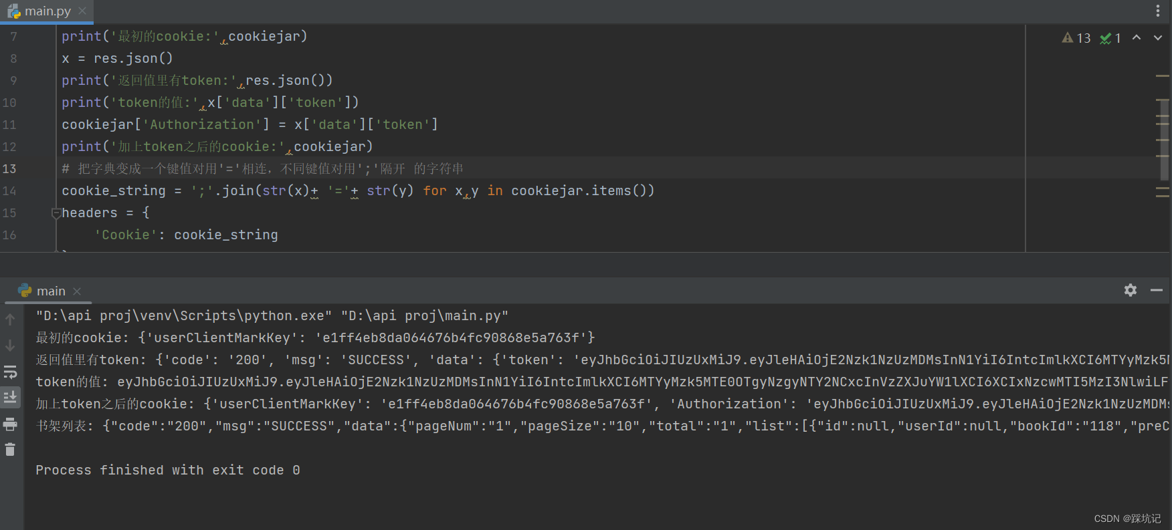
Task: Click the python.exe command output line
Action: tap(272, 315)
